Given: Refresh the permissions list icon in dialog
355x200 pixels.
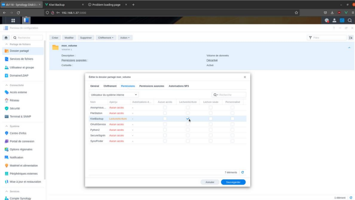Looking at the screenshot, I should 243,172.
